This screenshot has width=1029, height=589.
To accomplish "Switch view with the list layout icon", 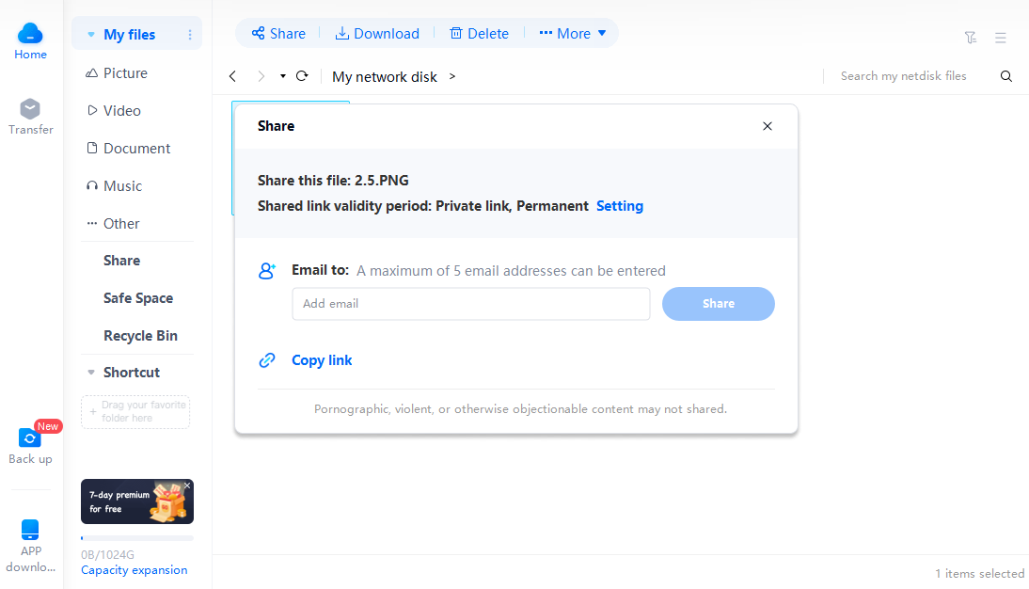I will (1000, 38).
